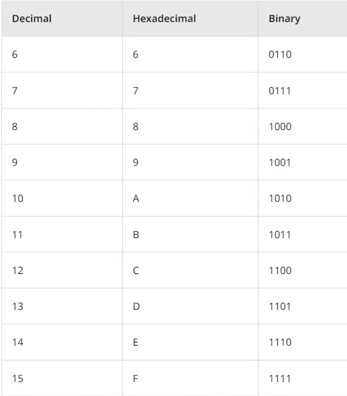Click hexadecimal cell B
The width and height of the screenshot is (347, 396).
[136, 235]
